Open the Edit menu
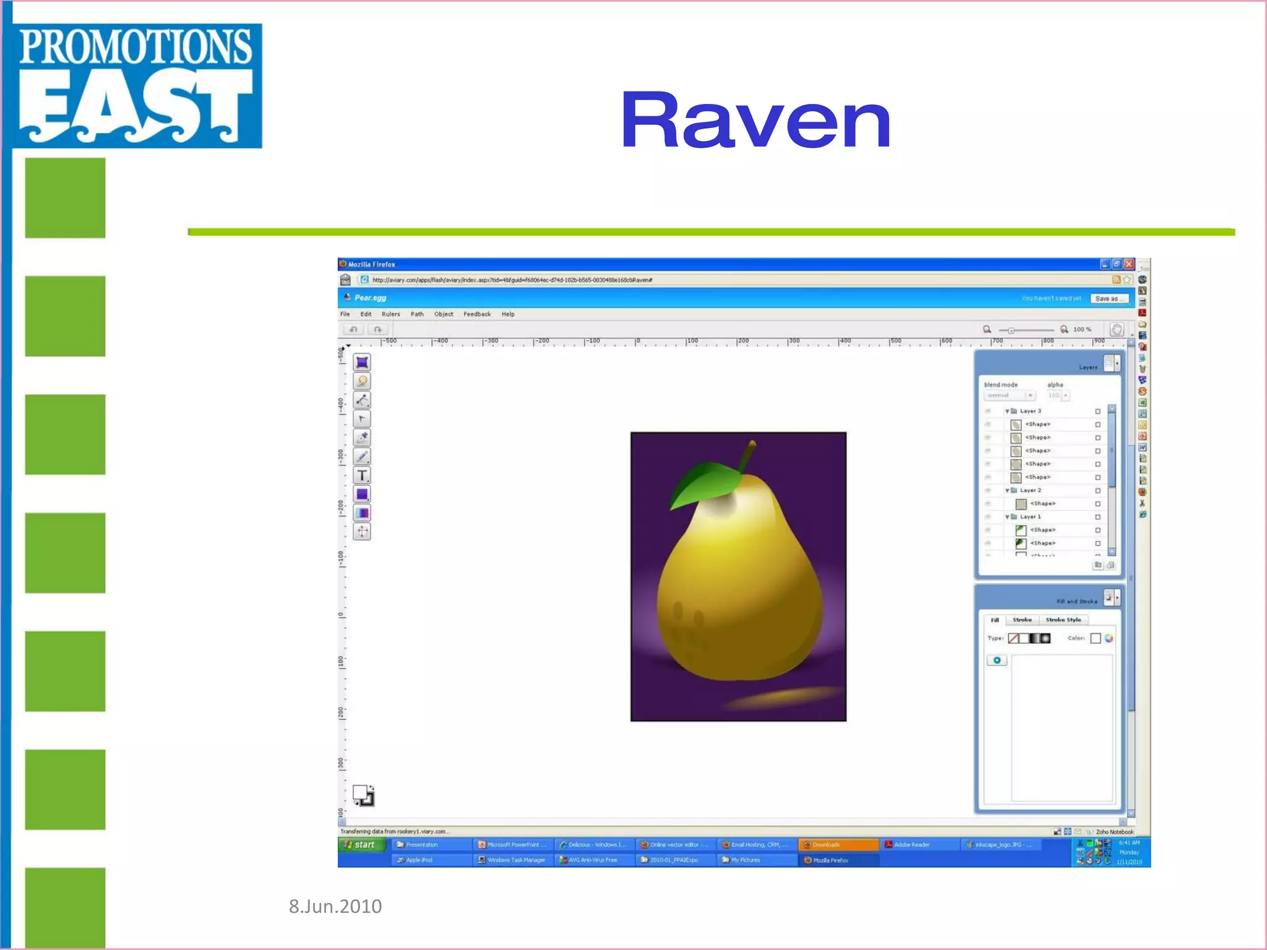Screen dimensions: 1267x950 pyautogui.click(x=366, y=314)
